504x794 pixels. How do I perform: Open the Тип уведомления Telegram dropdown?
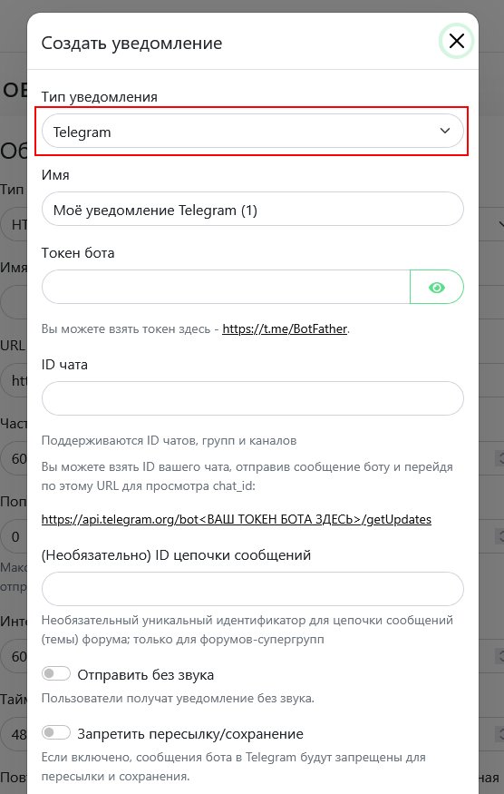point(253,132)
